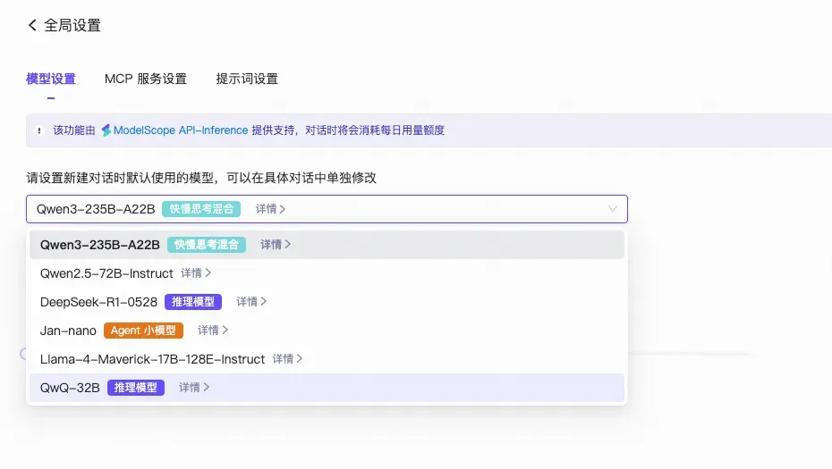Open 详情 link for Jan-nano
The image size is (832, 469).
(213, 331)
